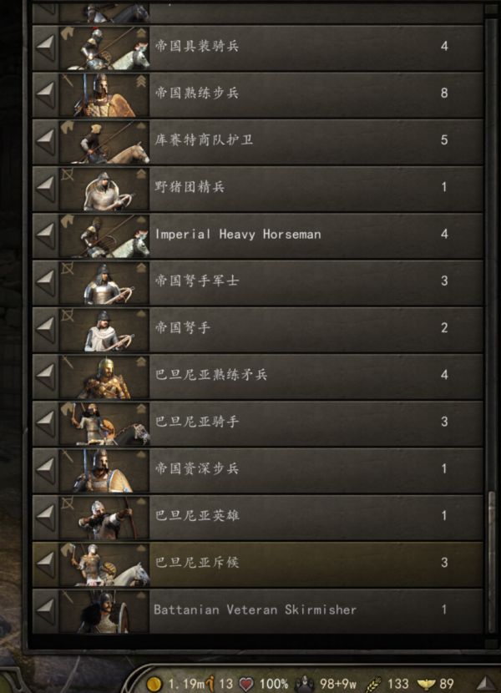This screenshot has width=501, height=693.
Task: Click the troop count helmet icon
Action: [305, 684]
